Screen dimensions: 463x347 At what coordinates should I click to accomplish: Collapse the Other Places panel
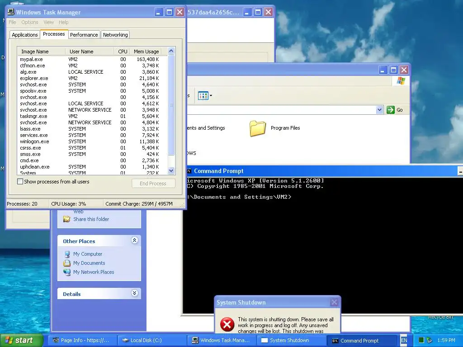pos(134,240)
